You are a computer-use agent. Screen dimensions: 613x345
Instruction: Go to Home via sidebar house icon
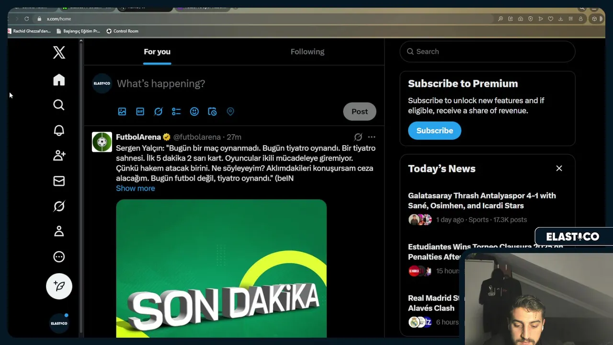(59, 80)
